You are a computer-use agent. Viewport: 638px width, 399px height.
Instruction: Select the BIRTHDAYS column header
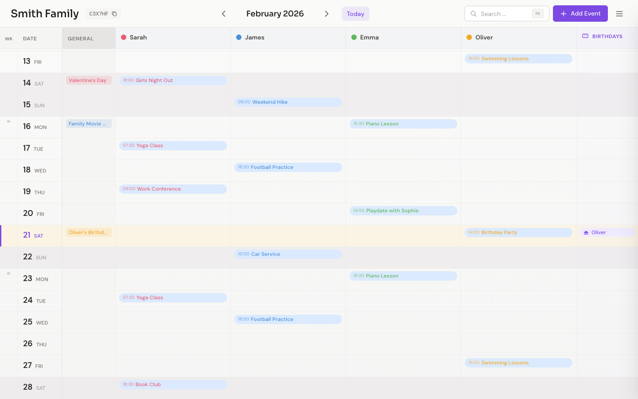point(607,36)
